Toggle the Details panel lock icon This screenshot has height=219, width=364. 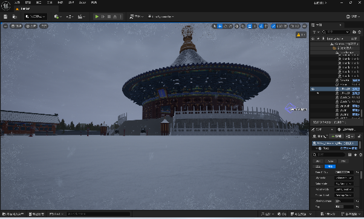[359, 136]
